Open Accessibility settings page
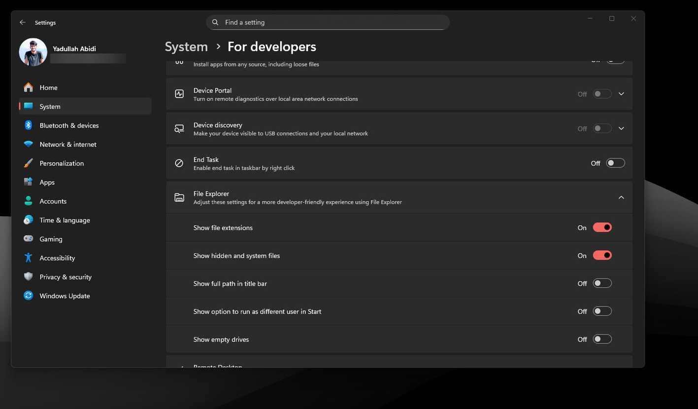 click(x=85, y=258)
